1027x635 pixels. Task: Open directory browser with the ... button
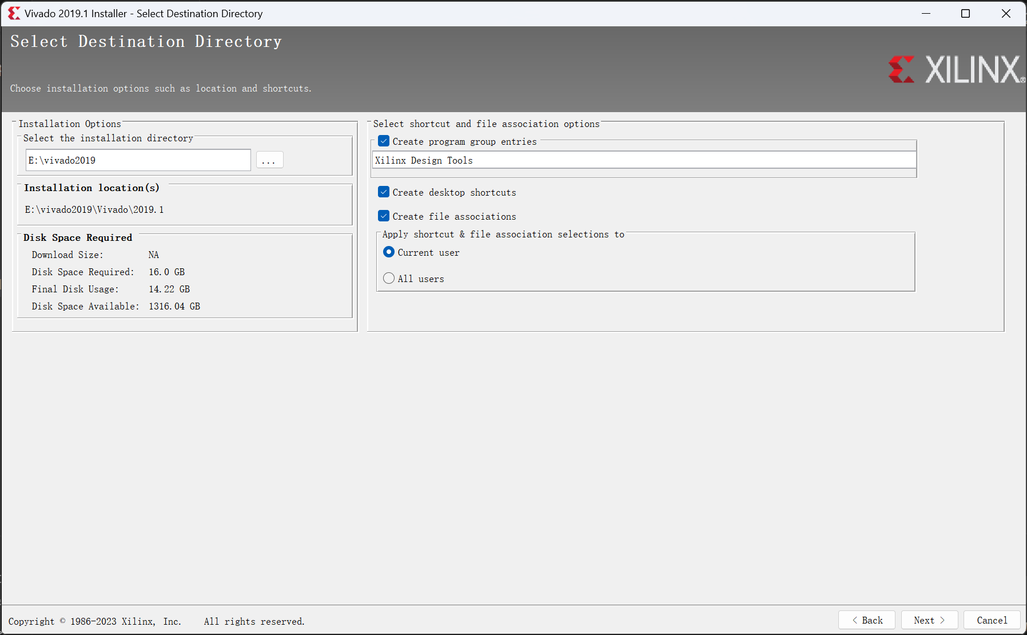coord(269,160)
